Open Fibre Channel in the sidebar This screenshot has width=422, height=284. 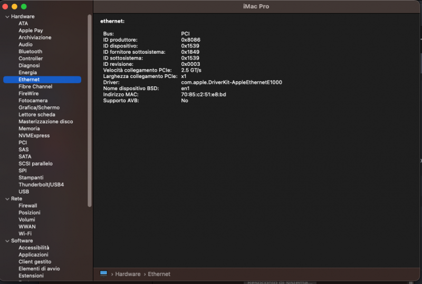tap(35, 86)
